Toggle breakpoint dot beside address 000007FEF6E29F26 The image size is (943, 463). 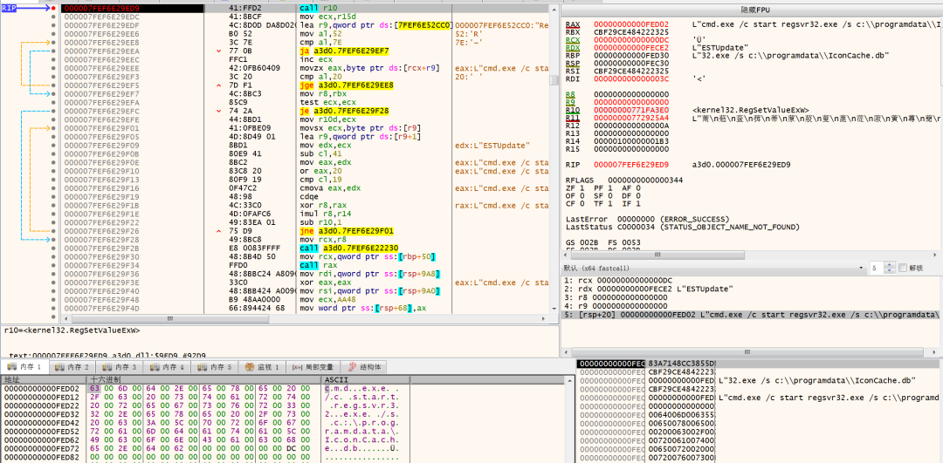pyautogui.click(x=54, y=231)
